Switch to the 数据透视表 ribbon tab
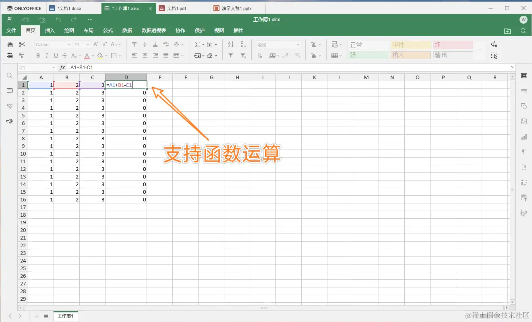This screenshot has height=322, width=532. point(154,31)
